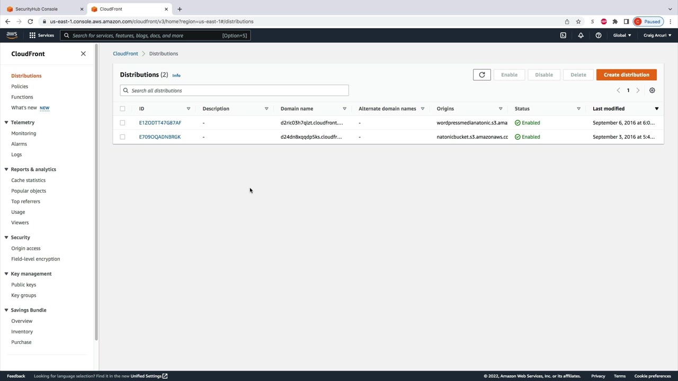Share this page from the address bar
This screenshot has width=678, height=381.
[567, 22]
